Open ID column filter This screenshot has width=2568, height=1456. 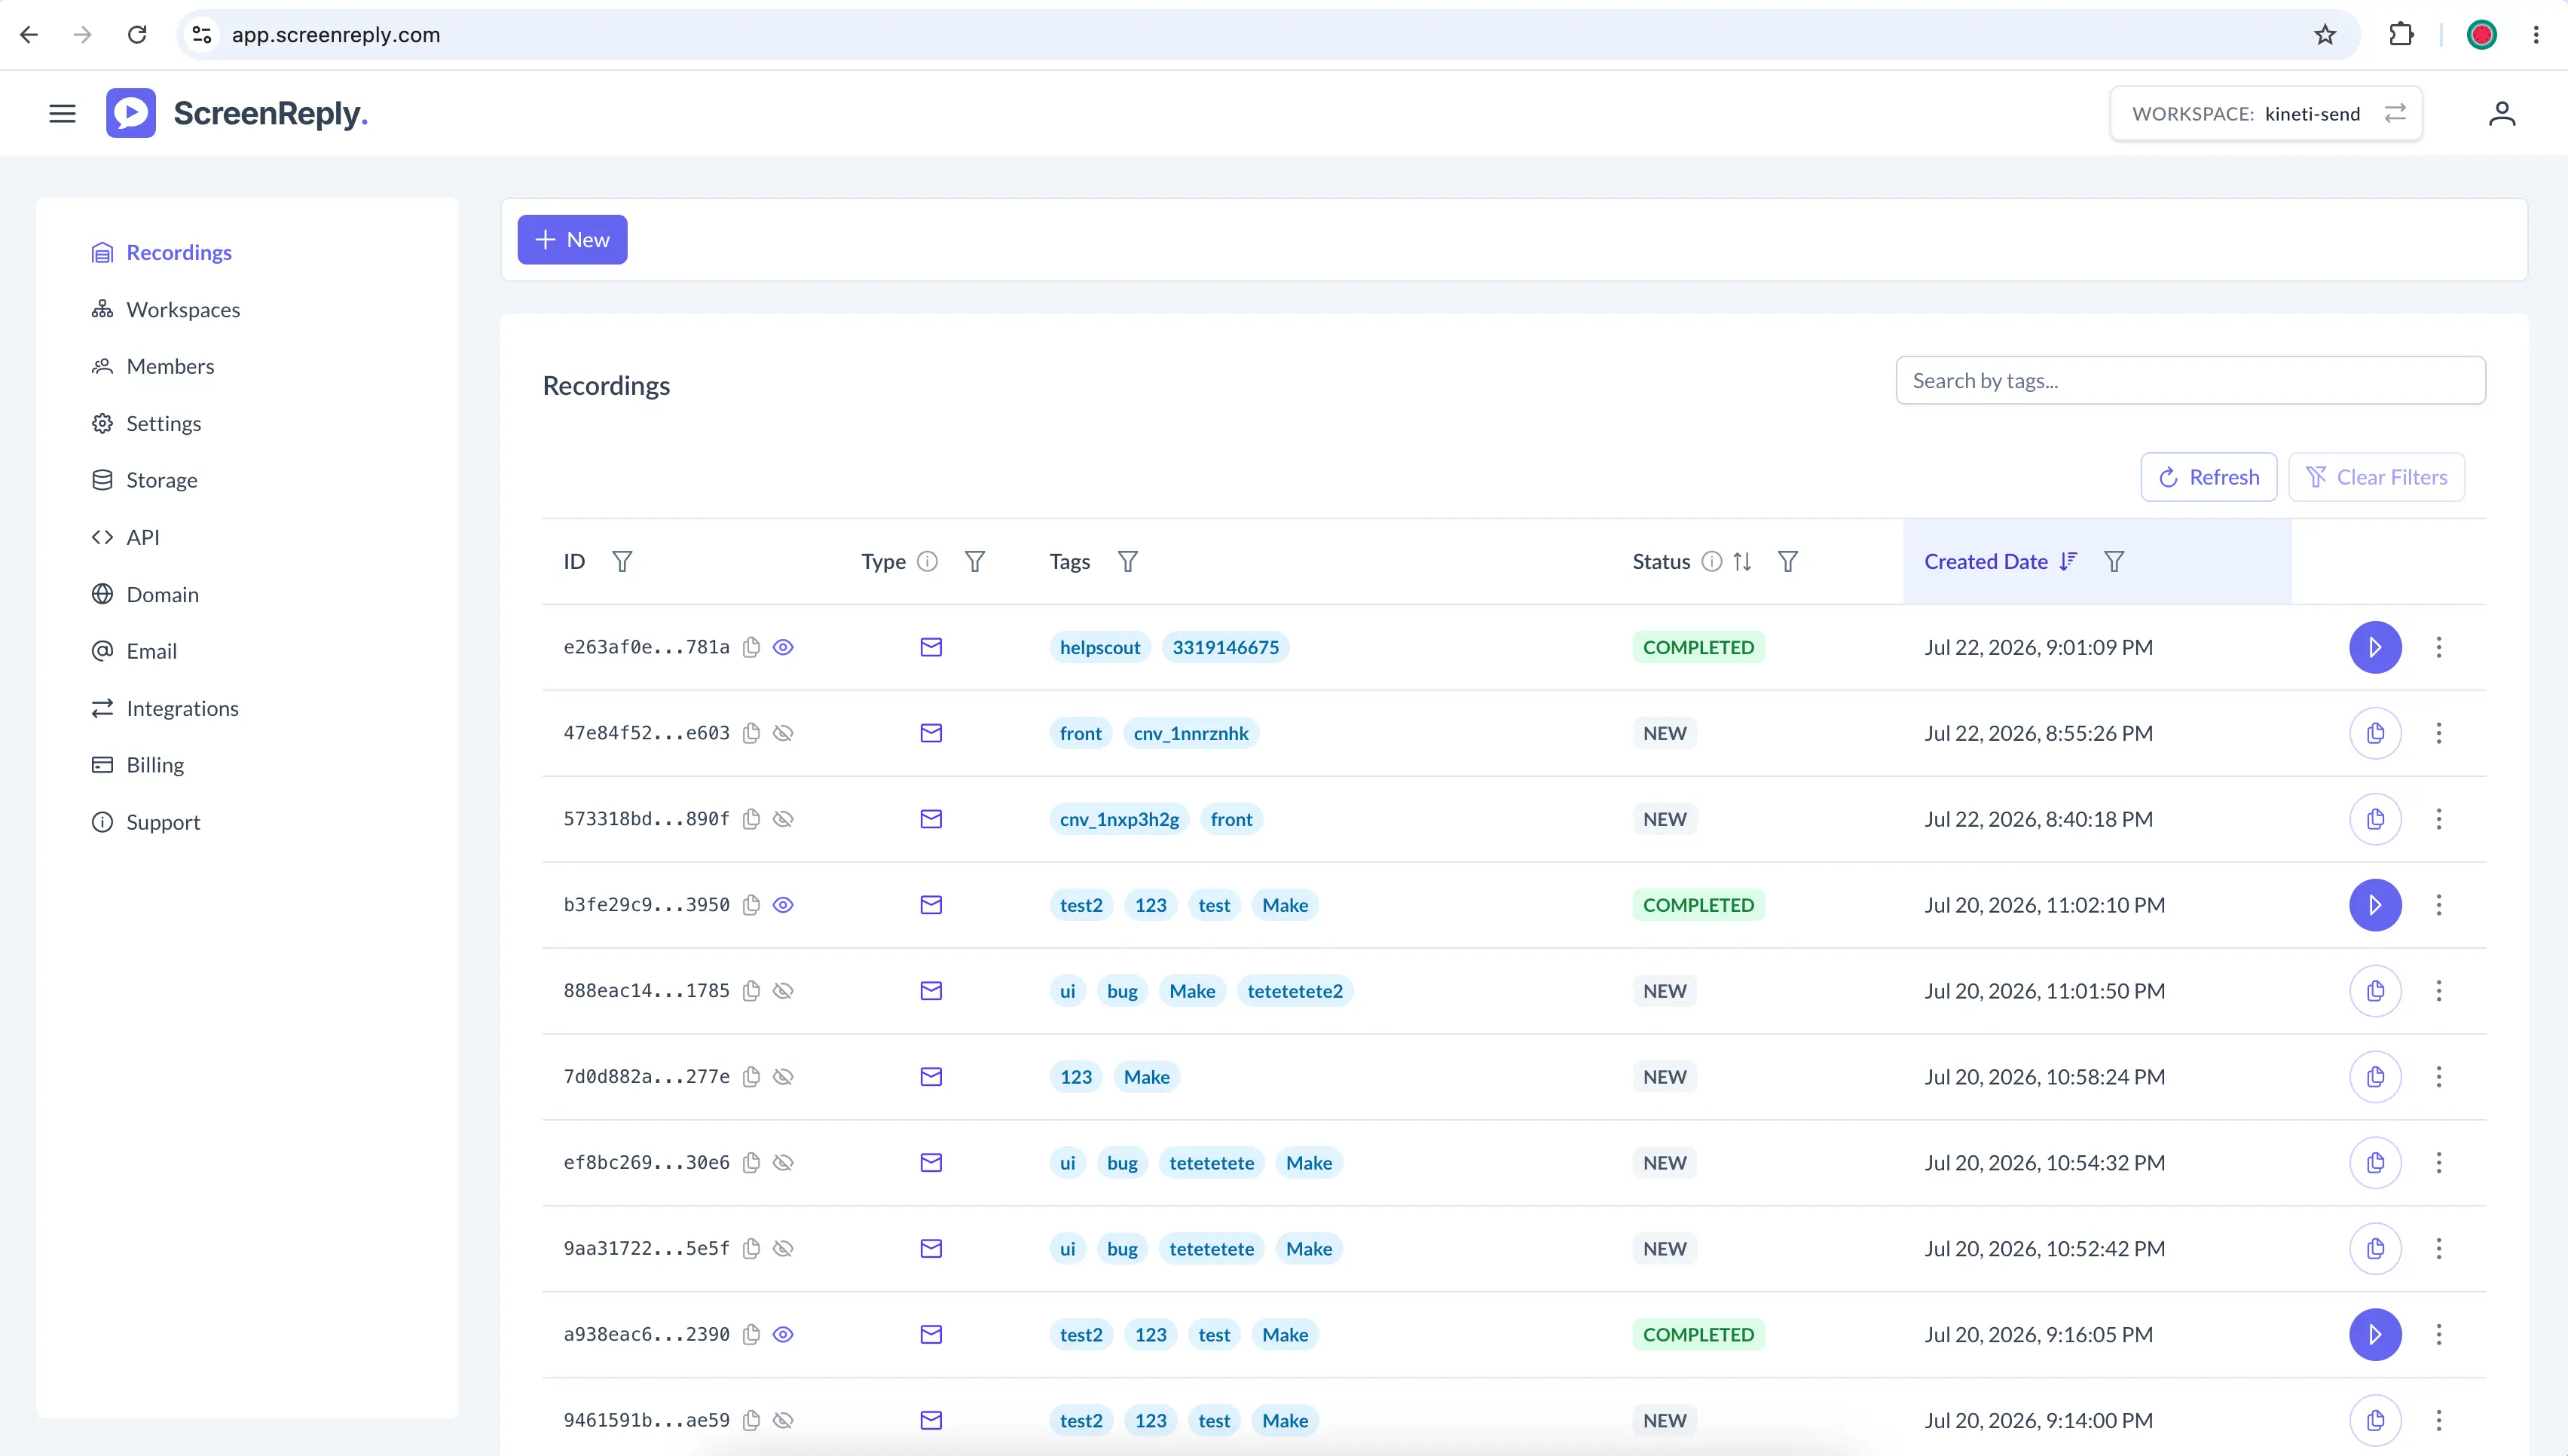coord(622,561)
